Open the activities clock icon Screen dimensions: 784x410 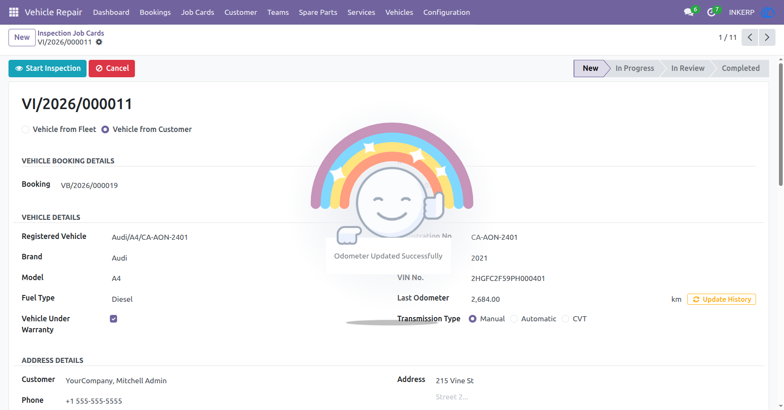(711, 12)
